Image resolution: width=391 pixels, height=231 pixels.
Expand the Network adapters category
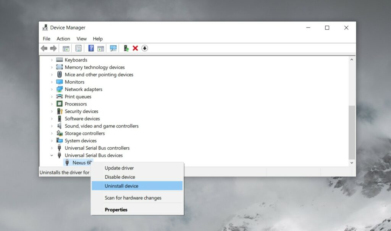(52, 89)
